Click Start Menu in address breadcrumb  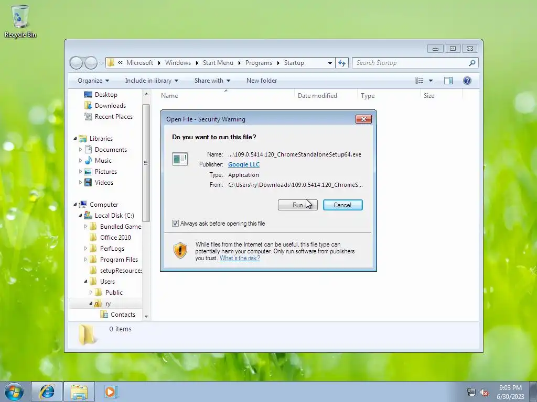[x=218, y=63]
